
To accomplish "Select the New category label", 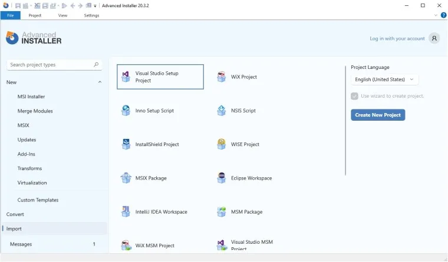I will point(11,82).
